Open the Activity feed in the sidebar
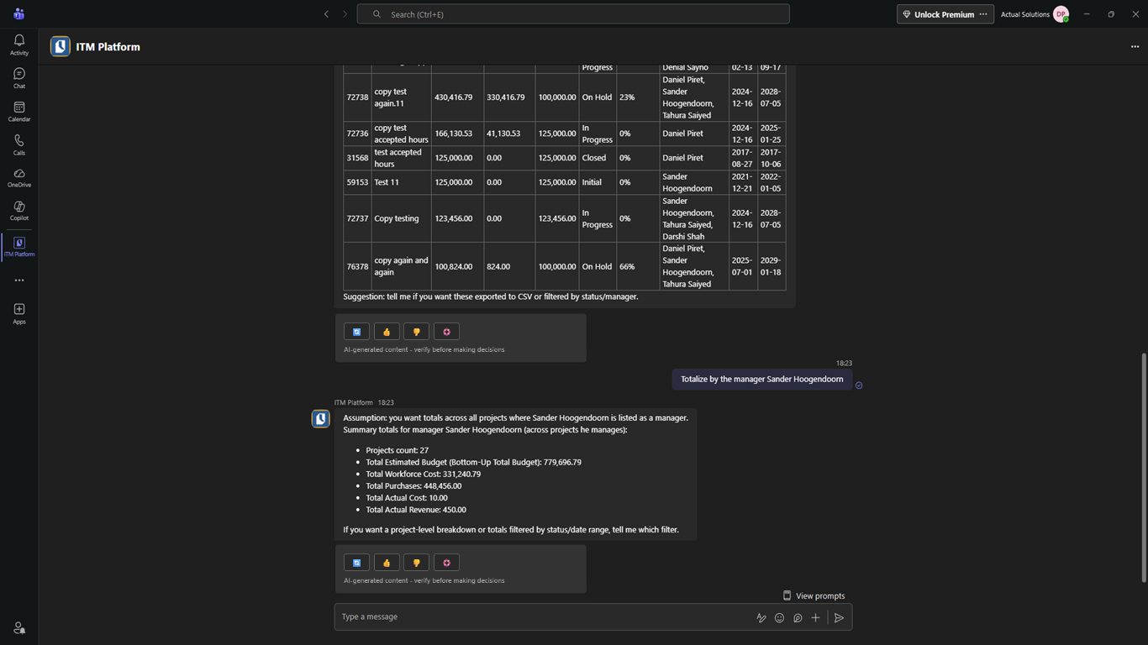 click(x=18, y=45)
